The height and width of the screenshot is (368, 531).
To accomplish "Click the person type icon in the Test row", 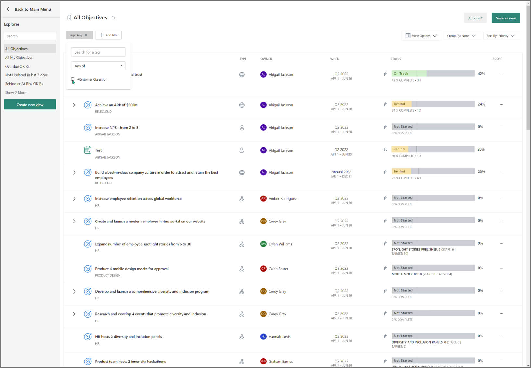I will click(x=242, y=150).
